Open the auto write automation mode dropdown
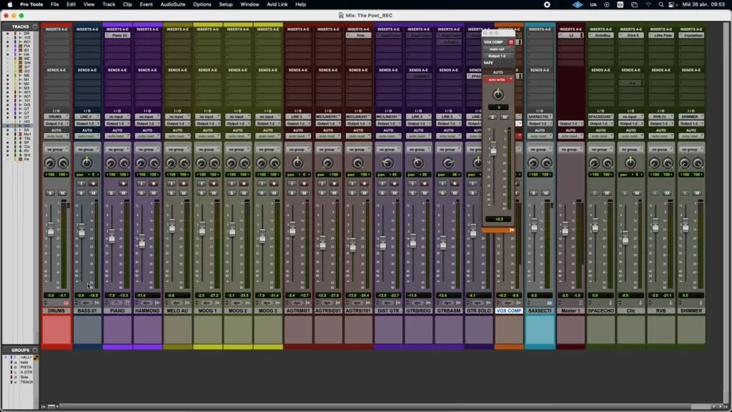Screen dimensions: 732x412 (x=498, y=80)
